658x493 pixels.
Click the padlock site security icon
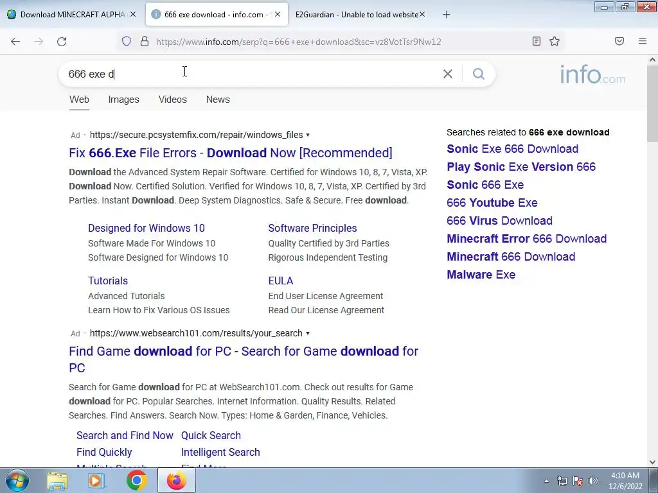tap(145, 41)
